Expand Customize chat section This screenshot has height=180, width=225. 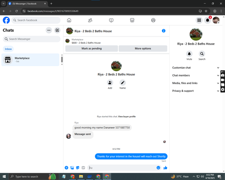pos(196,67)
